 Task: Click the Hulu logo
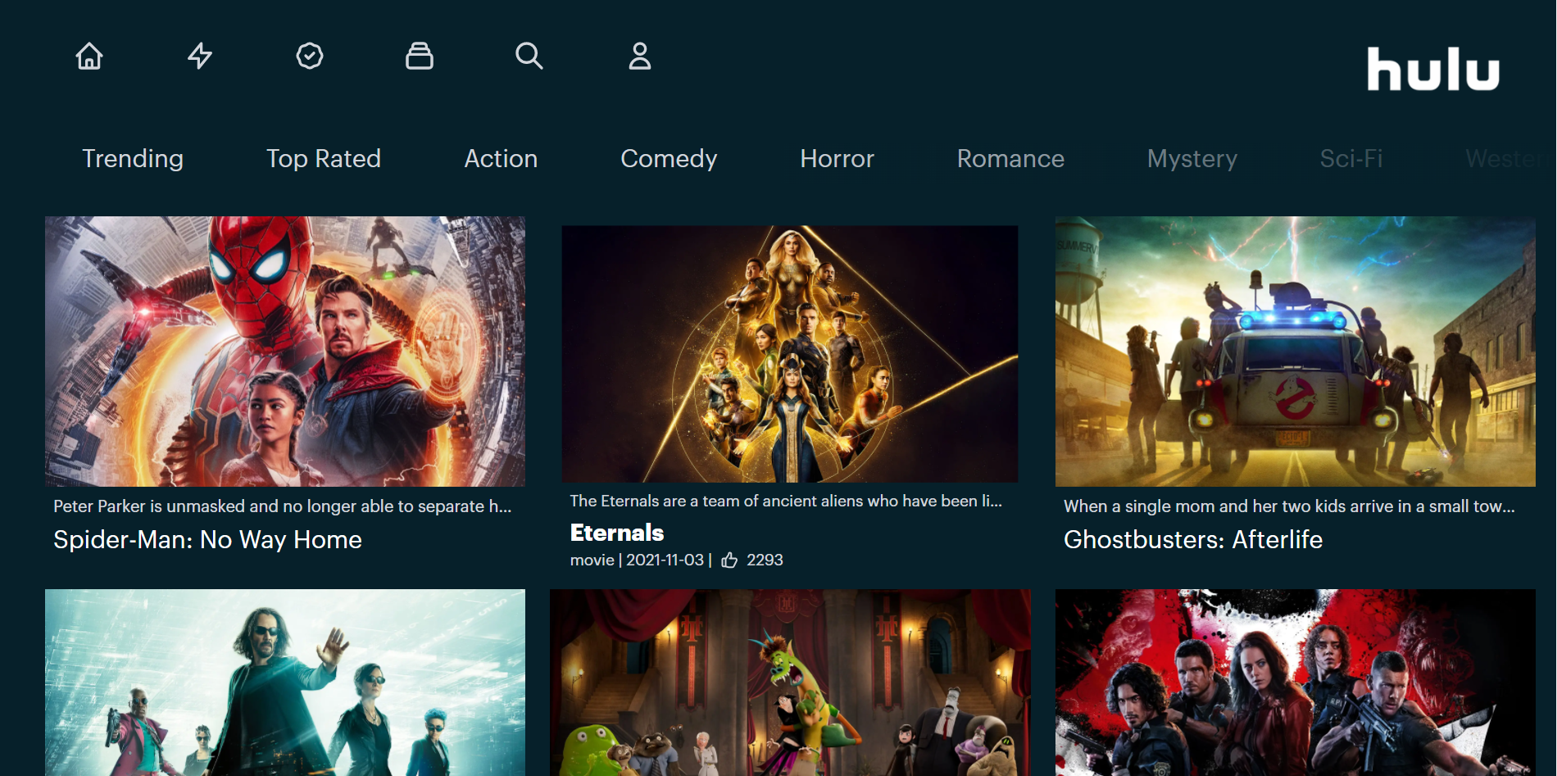tap(1433, 69)
